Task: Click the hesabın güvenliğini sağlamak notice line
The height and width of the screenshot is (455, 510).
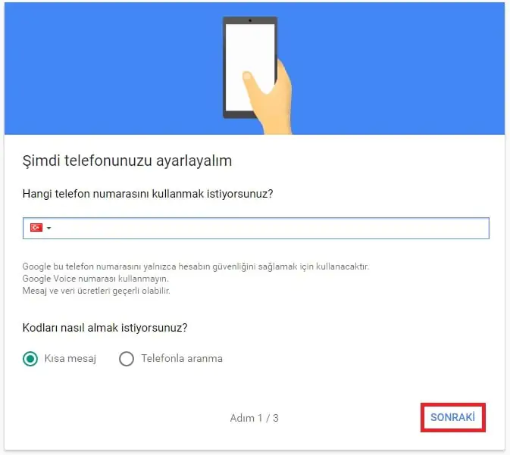Action: point(196,266)
